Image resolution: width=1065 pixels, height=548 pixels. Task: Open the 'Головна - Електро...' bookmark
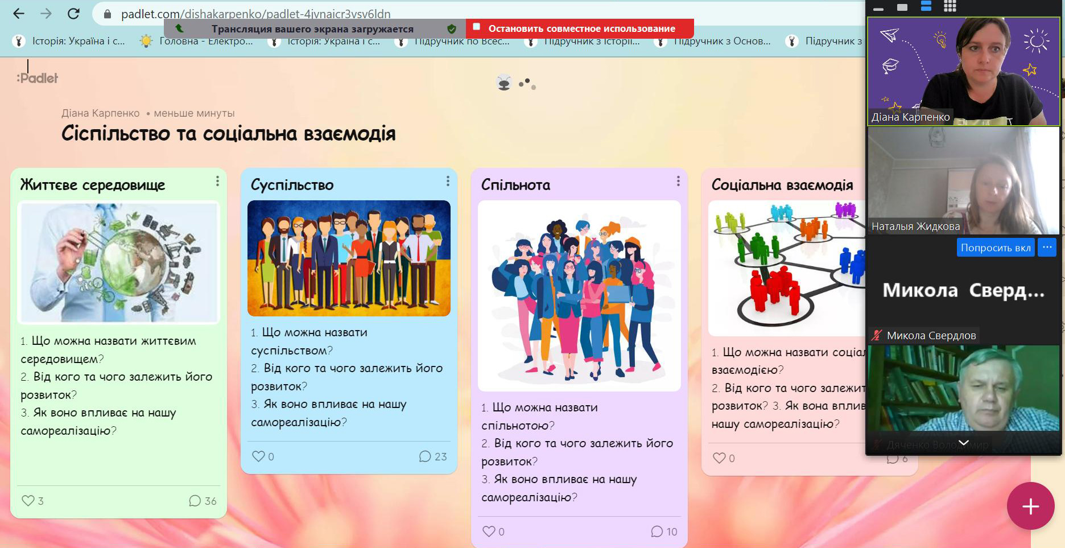(197, 41)
